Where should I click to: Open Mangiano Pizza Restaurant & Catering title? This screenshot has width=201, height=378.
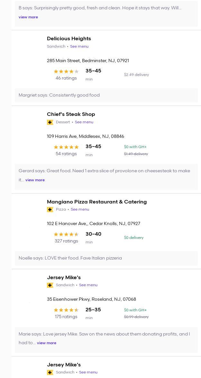click(97, 202)
